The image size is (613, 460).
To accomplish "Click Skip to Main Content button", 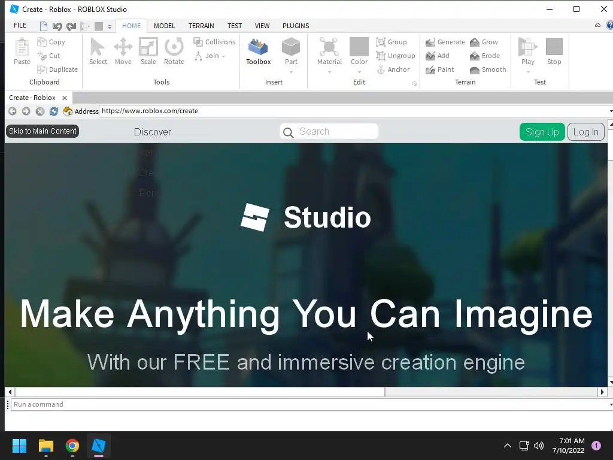I will click(x=43, y=131).
